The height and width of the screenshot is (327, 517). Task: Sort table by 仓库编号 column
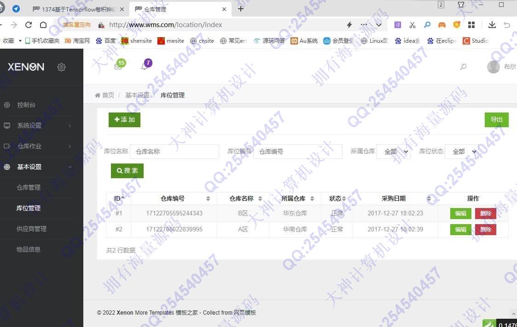pos(174,198)
